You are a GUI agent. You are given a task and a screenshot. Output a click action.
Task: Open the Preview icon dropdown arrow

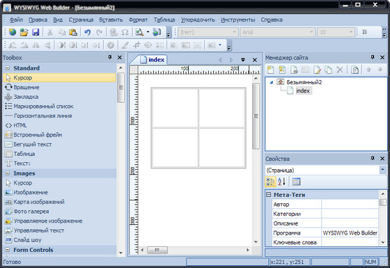pyautogui.click(x=148, y=32)
